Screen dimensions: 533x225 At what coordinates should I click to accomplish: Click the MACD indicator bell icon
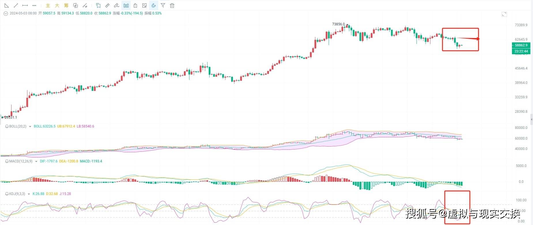tap(7, 161)
